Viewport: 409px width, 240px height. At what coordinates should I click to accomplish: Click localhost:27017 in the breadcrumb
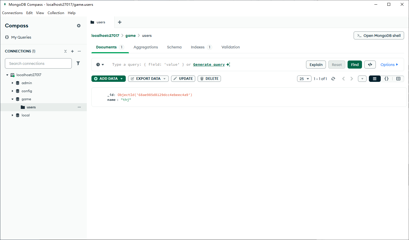pos(105,36)
